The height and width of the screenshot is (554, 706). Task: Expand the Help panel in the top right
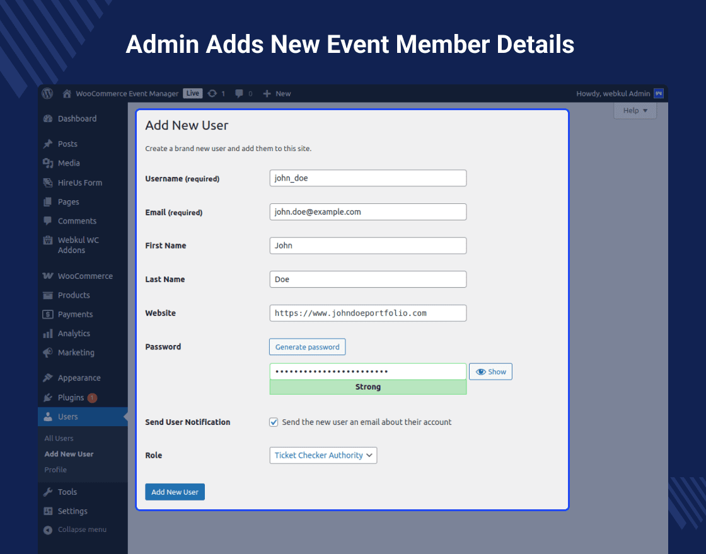(635, 110)
